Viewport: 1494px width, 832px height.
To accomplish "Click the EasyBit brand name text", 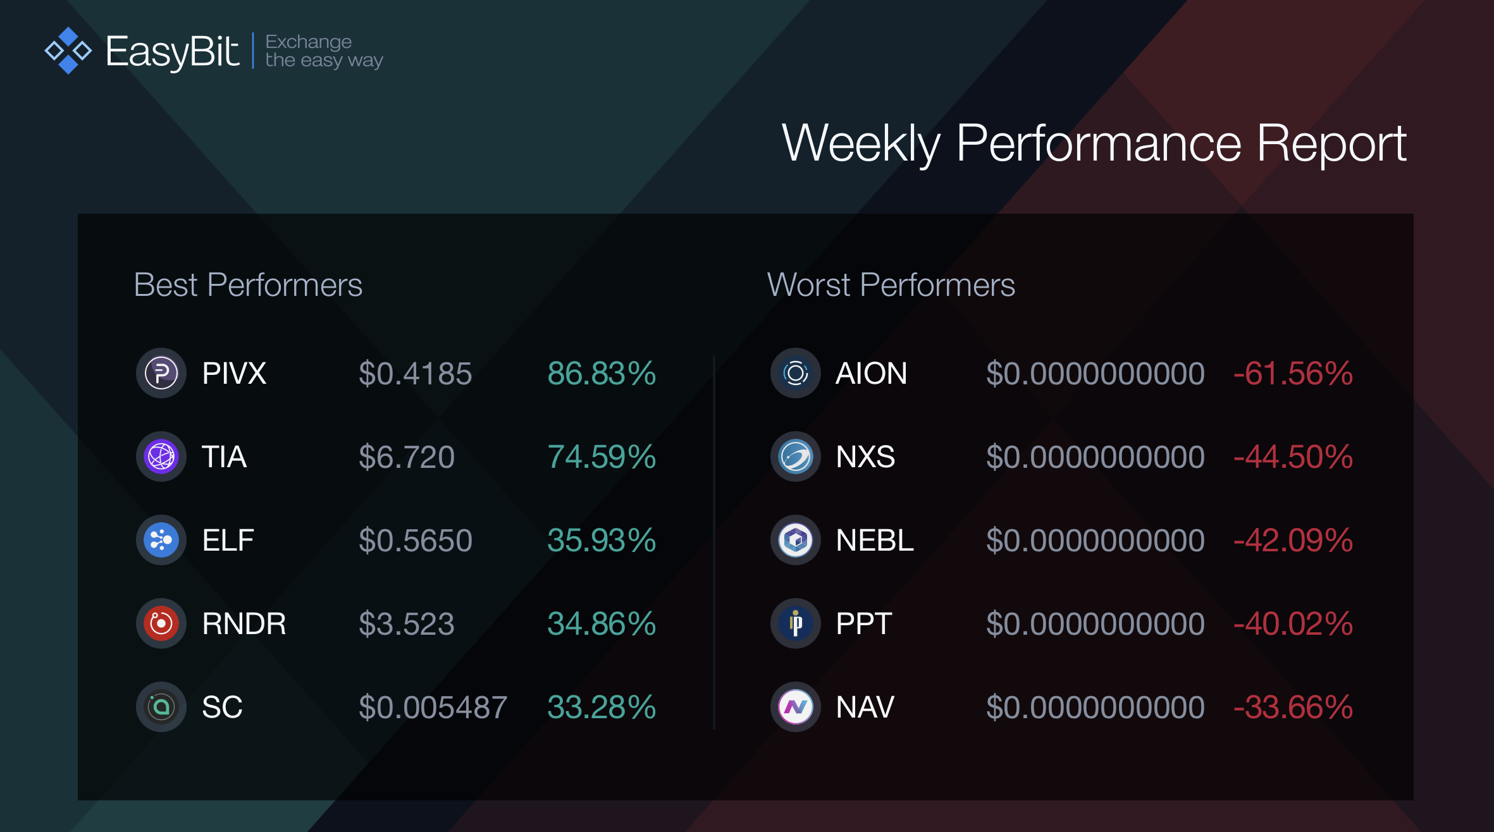I will 172,52.
